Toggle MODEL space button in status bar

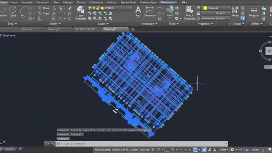[144, 150]
